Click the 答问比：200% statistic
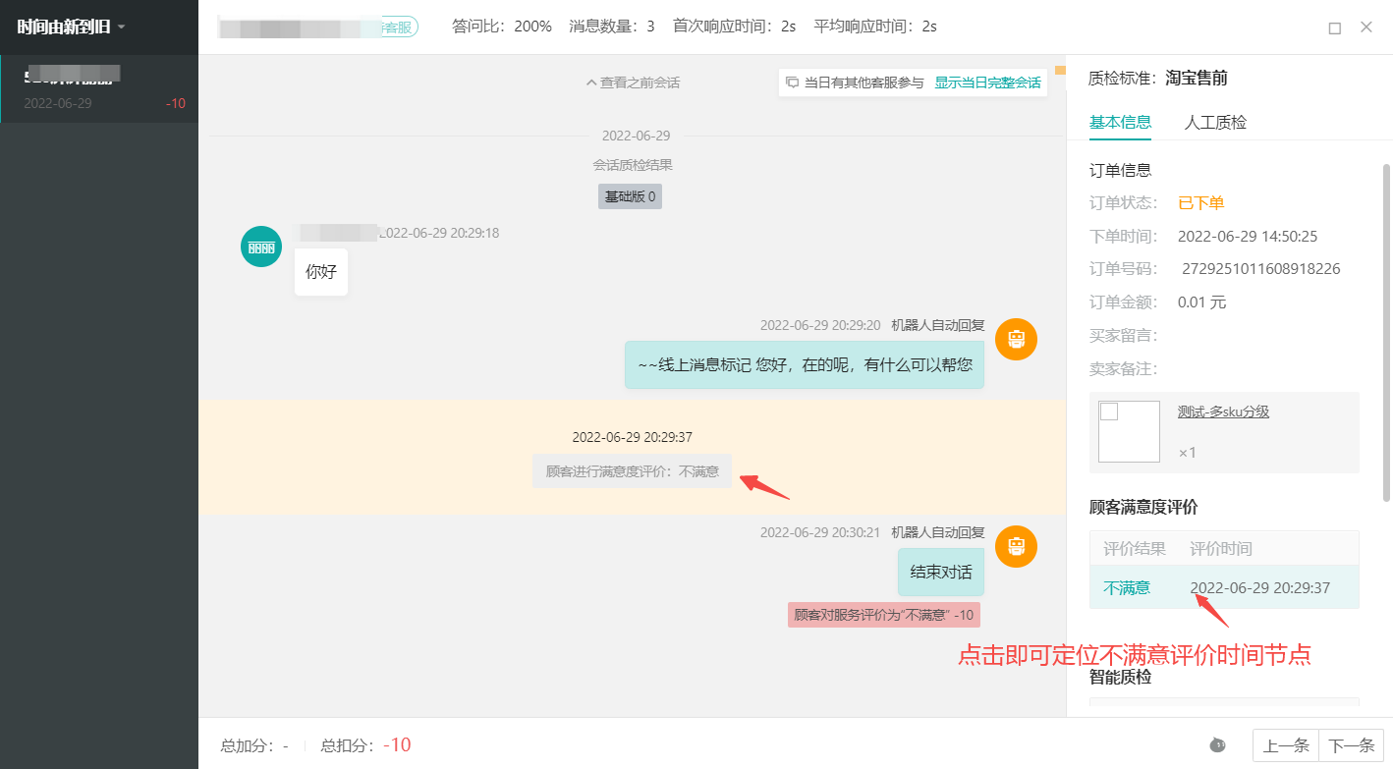 pos(502,27)
